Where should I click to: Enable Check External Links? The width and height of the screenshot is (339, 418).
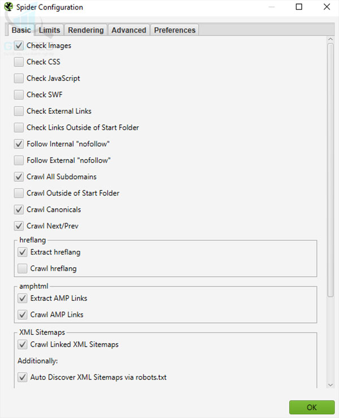coord(19,112)
